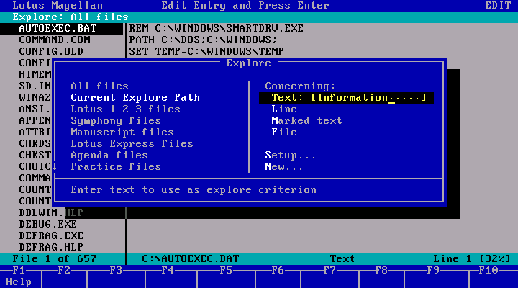Click 'Explore: All files' header bar text

click(71, 17)
